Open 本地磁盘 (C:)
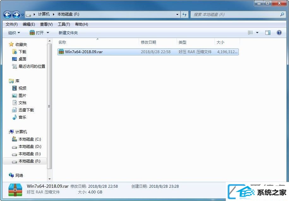The height and width of the screenshot is (201, 289). tap(30, 139)
